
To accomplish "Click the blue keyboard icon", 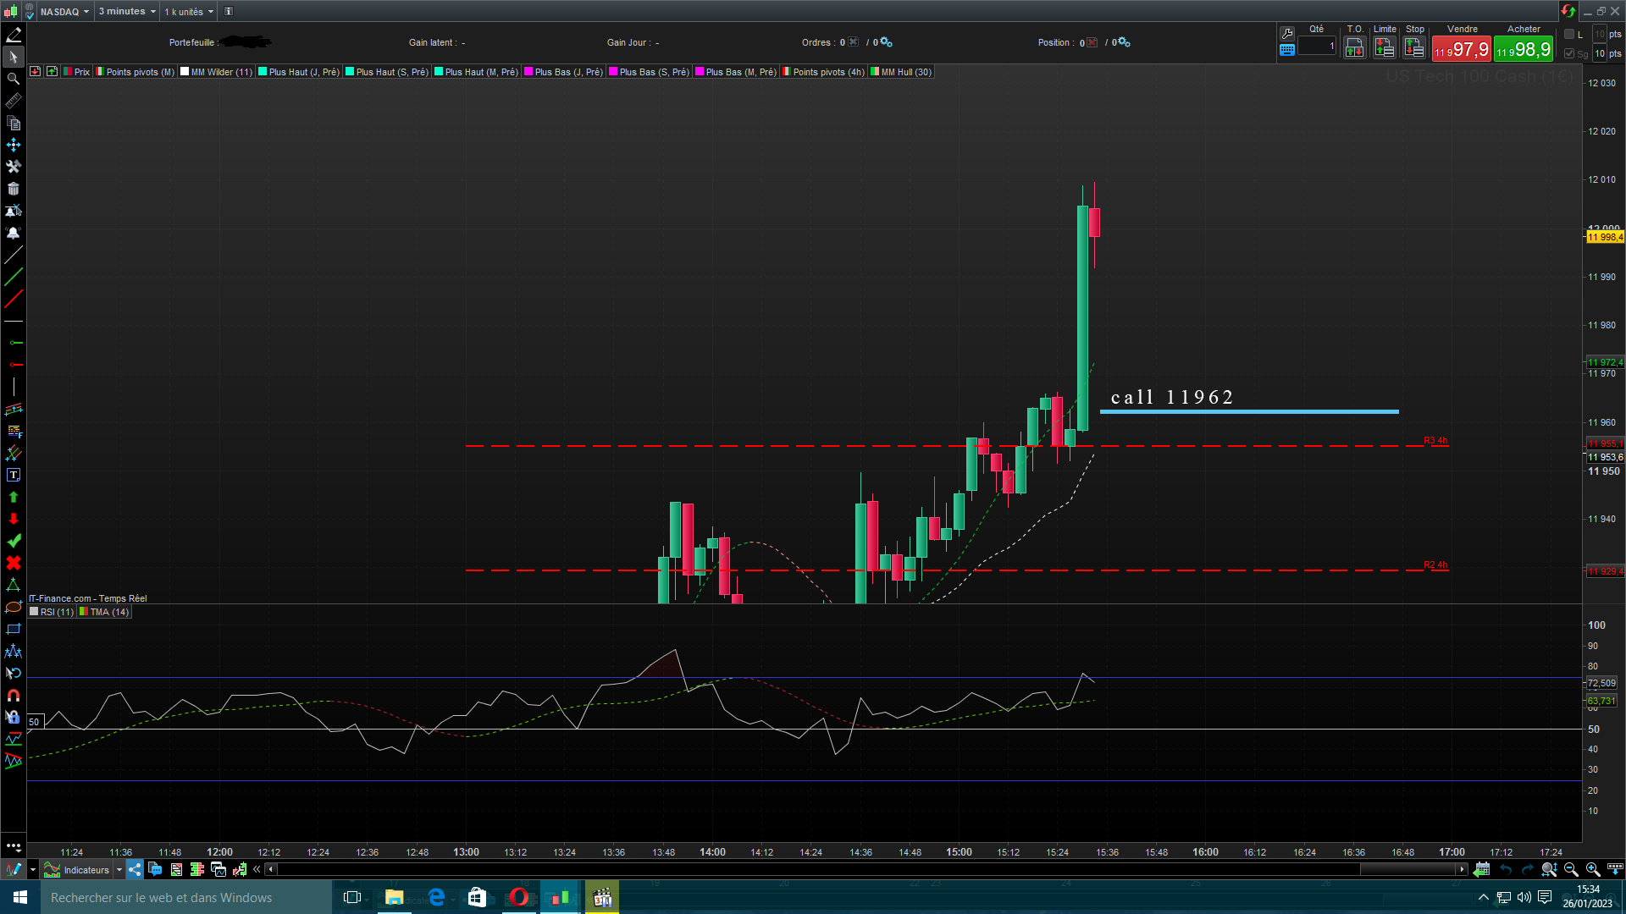I will pos(1287,50).
